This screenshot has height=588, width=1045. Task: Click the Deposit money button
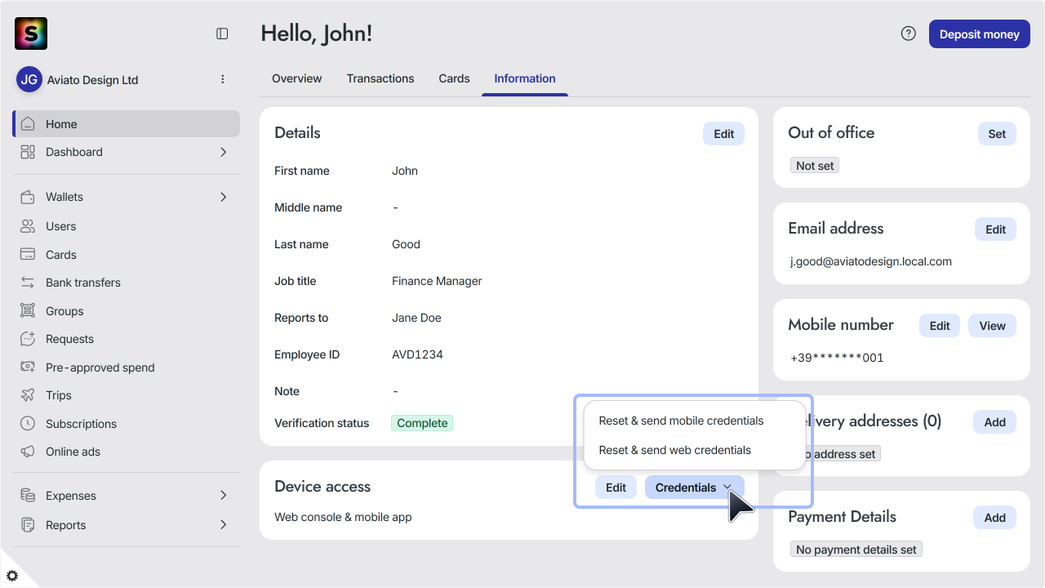coord(980,34)
